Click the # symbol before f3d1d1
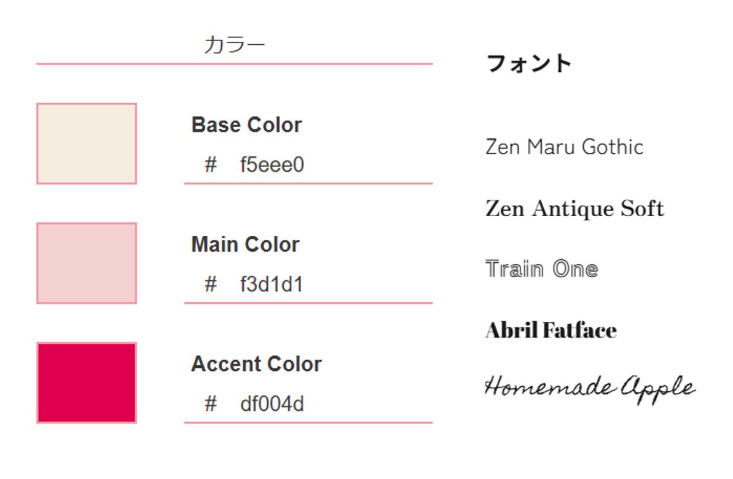Image resolution: width=733 pixels, height=479 pixels. (211, 285)
